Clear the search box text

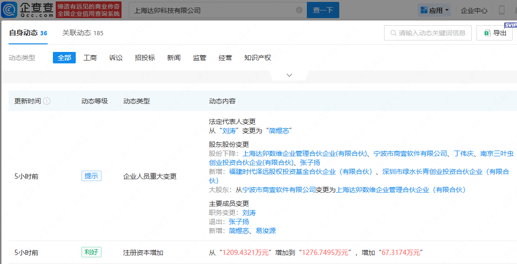click(299, 10)
